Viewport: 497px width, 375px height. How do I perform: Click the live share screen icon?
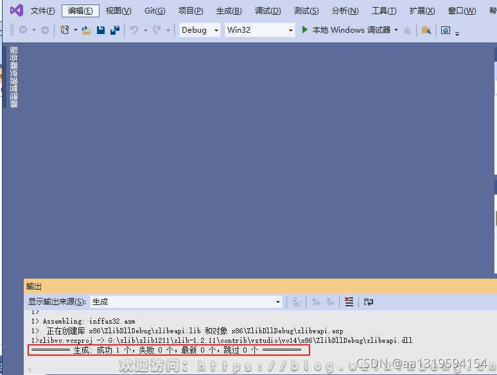coord(446,30)
